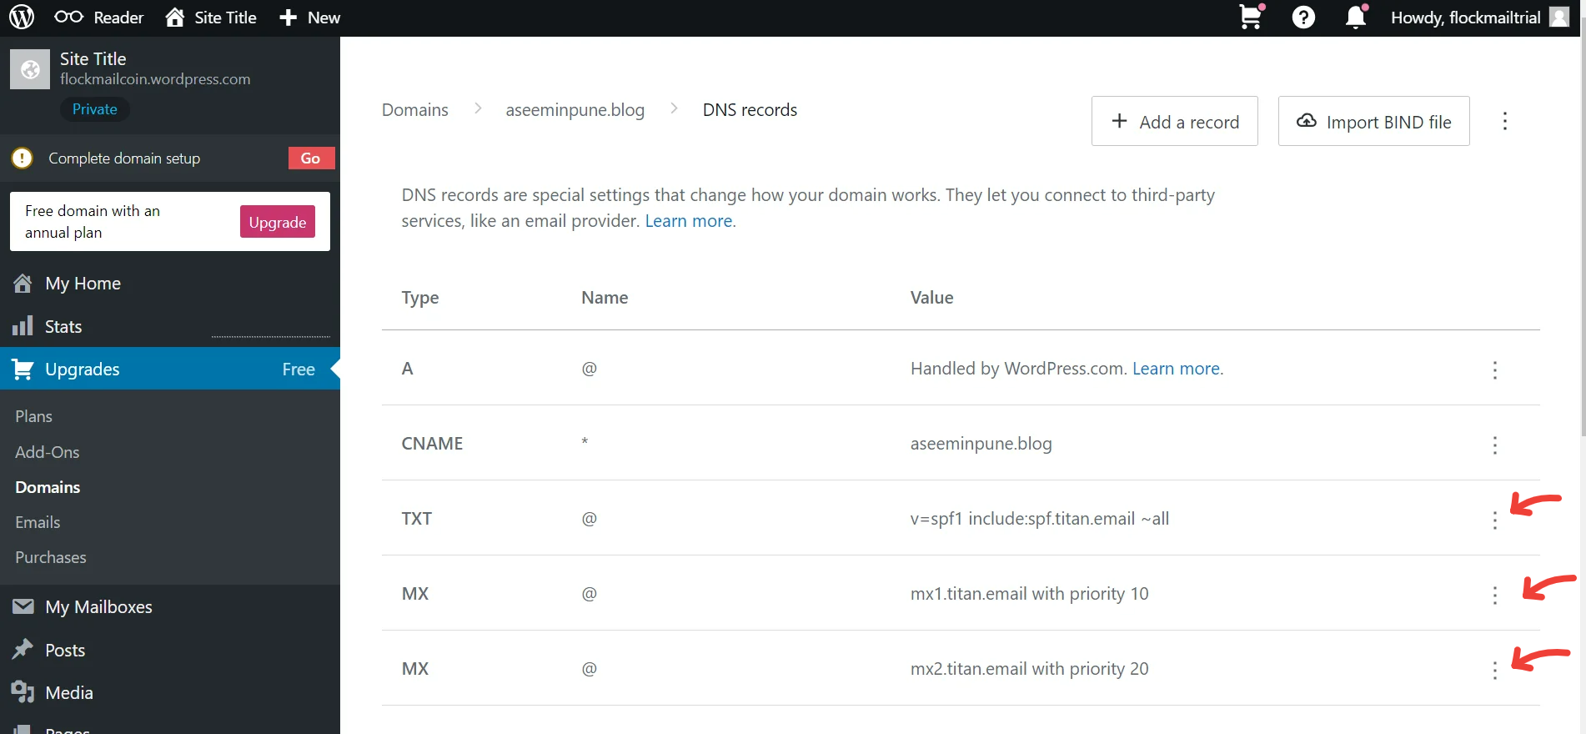Click the Media icon in sidebar

click(23, 691)
